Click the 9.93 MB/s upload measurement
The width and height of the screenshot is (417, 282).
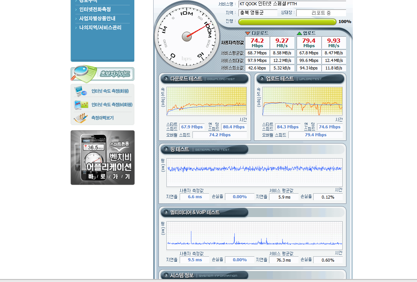click(x=334, y=43)
